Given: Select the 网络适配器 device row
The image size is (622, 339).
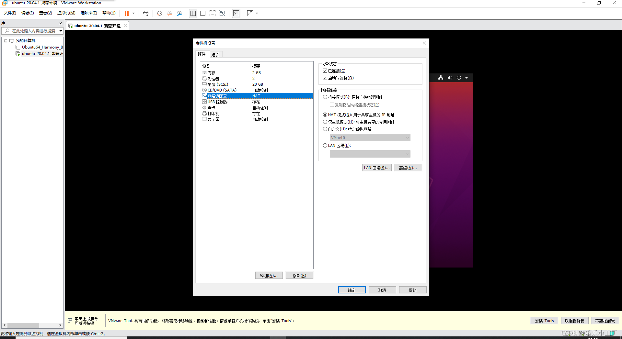Looking at the screenshot, I should (257, 96).
